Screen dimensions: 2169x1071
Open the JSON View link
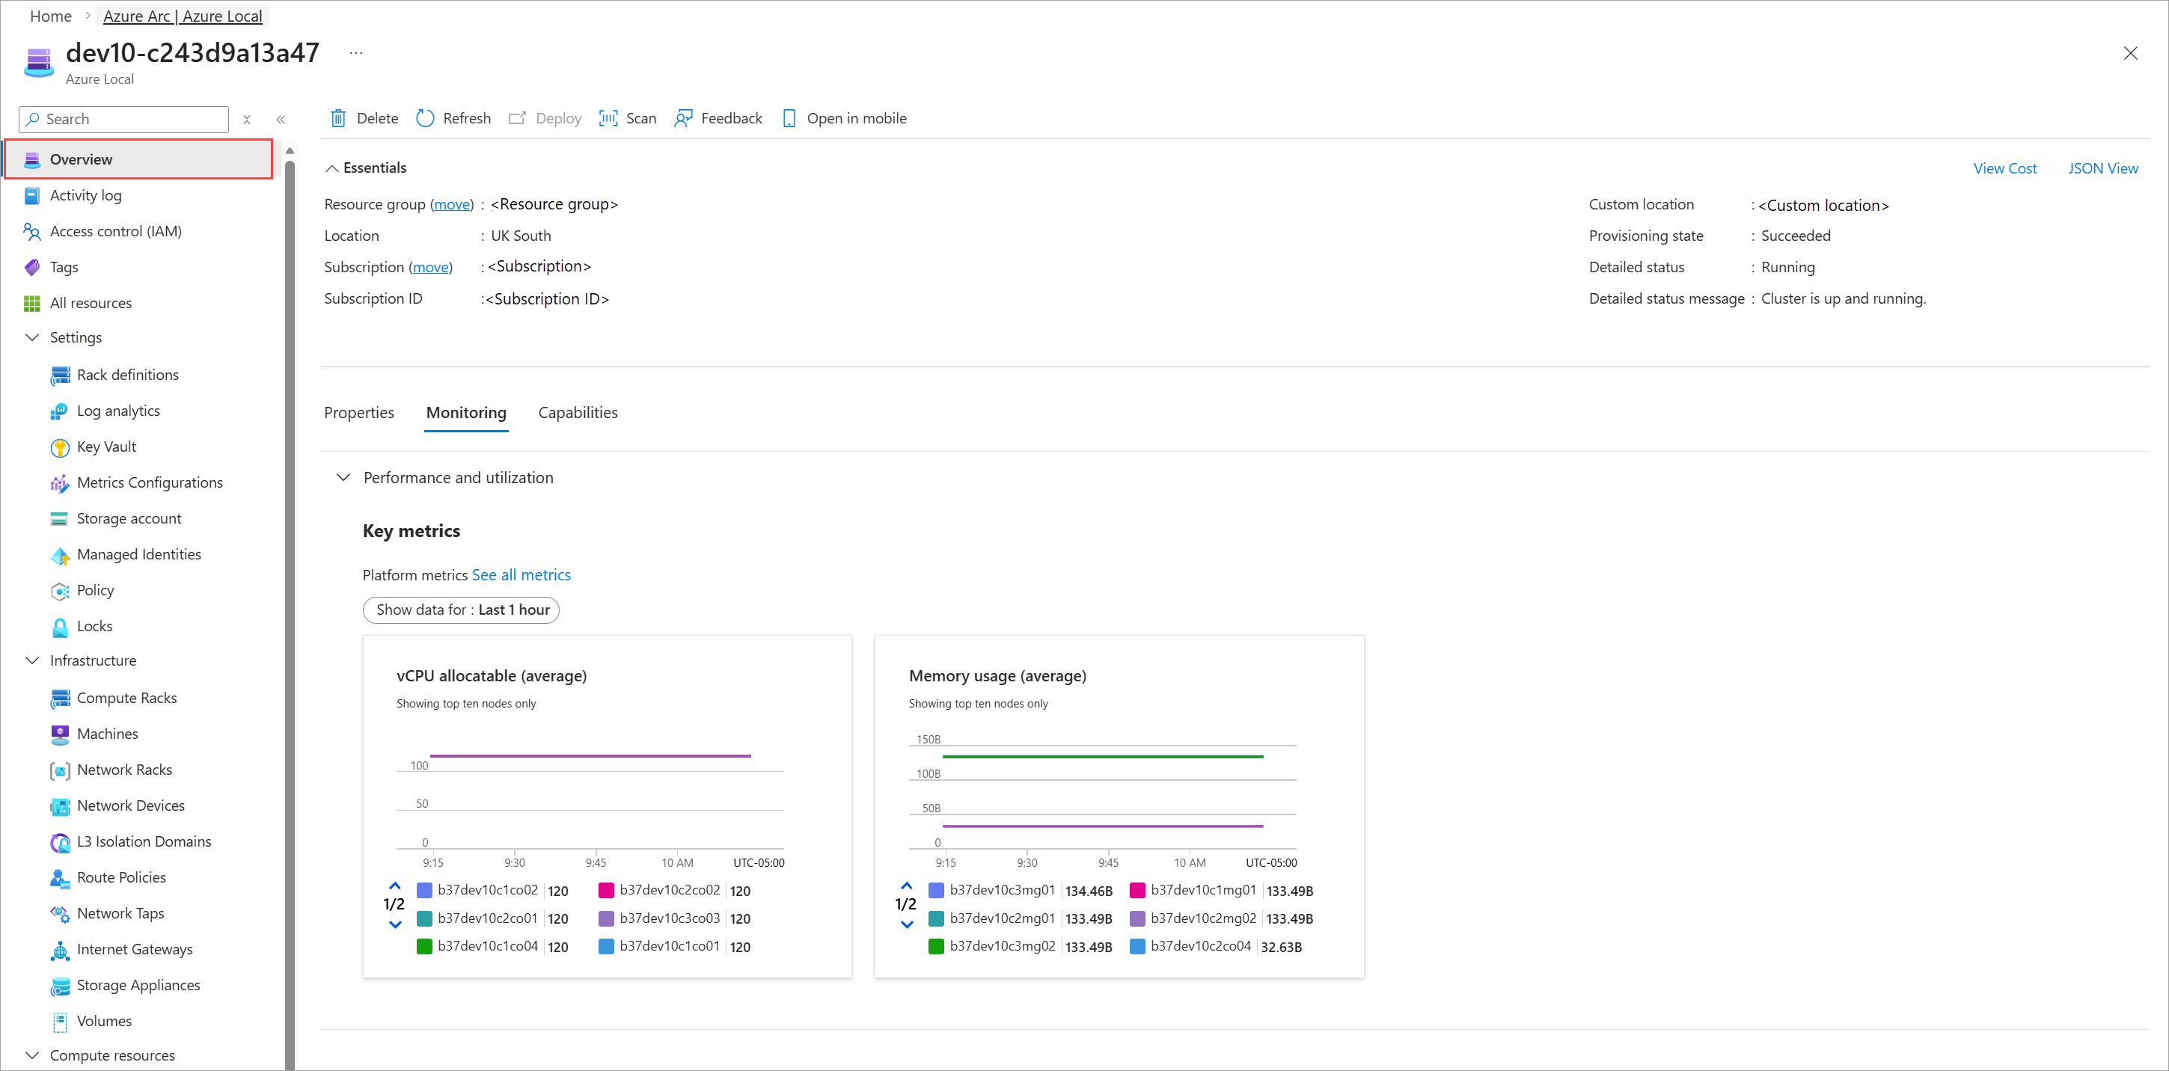pos(2102,168)
